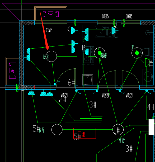Select the boxed fixture symbol beside bathroom socket
Viewport: 155px width, 162px height.
click(x=151, y=63)
